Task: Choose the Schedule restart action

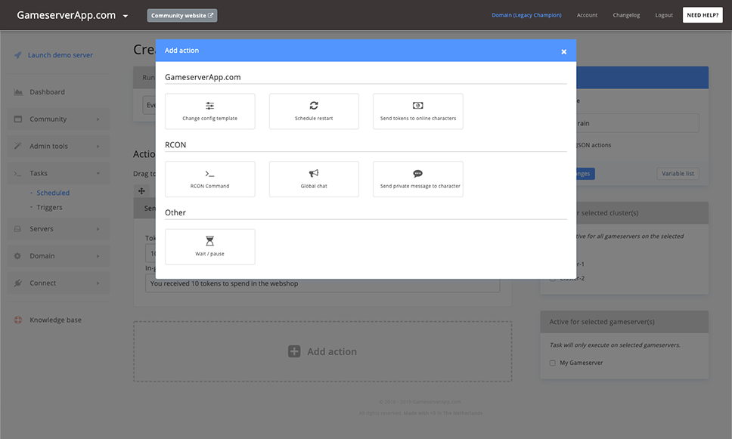Action: pyautogui.click(x=314, y=112)
